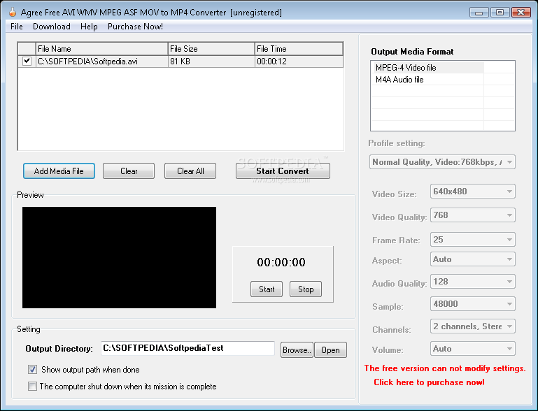The height and width of the screenshot is (411, 538).
Task: Uncheck the Softpedia.avi file checkbox
Action: pos(27,61)
